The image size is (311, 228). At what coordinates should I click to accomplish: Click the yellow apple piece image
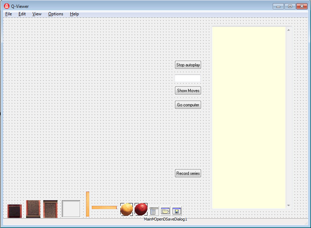(126, 209)
